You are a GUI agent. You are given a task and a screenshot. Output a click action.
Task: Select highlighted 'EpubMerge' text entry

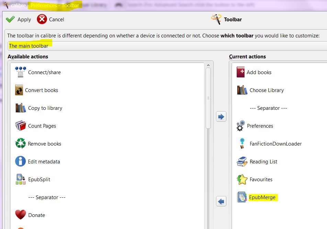[262, 197]
